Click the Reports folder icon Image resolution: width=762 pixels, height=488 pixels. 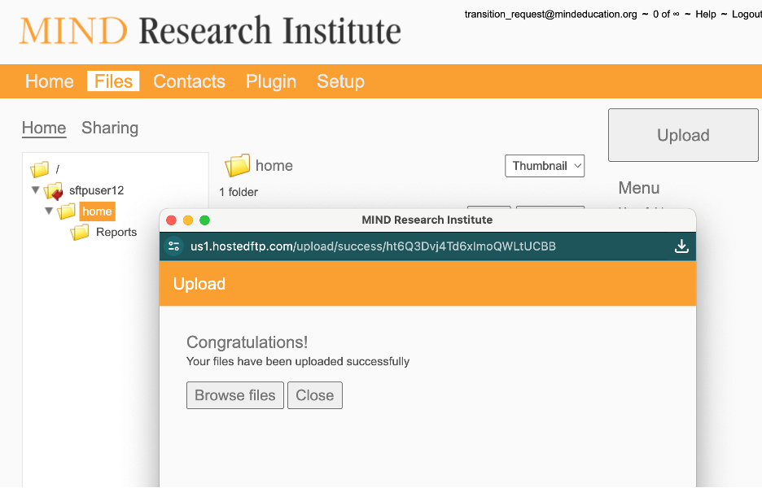click(80, 232)
